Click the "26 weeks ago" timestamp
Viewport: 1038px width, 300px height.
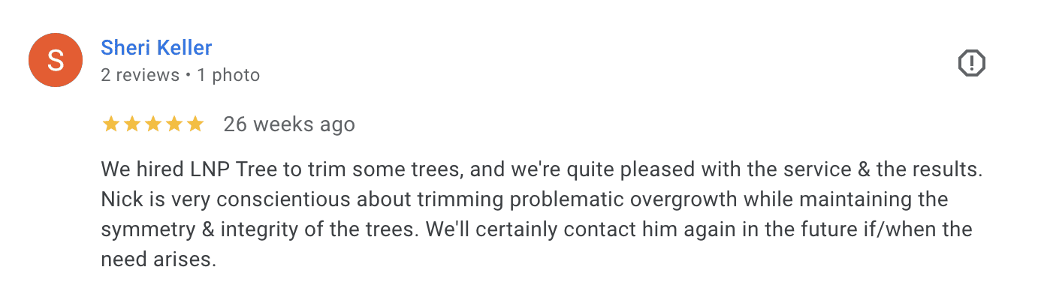tap(289, 124)
